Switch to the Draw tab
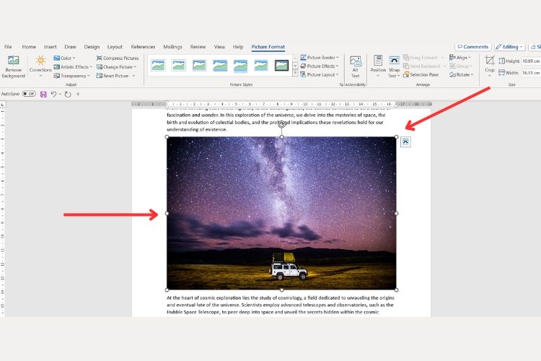 71,47
